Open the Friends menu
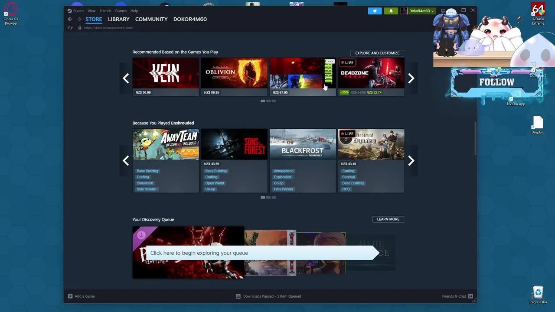 (105, 11)
